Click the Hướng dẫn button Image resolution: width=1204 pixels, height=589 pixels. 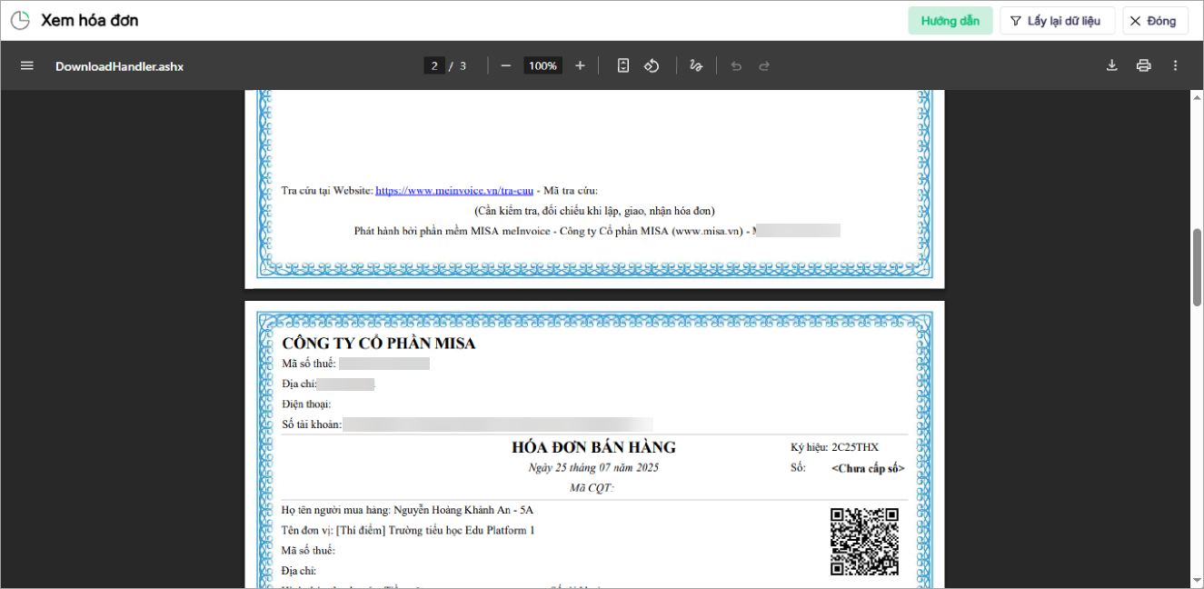point(950,20)
